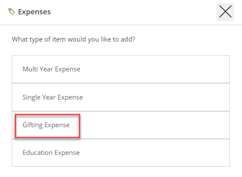Select Multi Year Expense option

121,69
